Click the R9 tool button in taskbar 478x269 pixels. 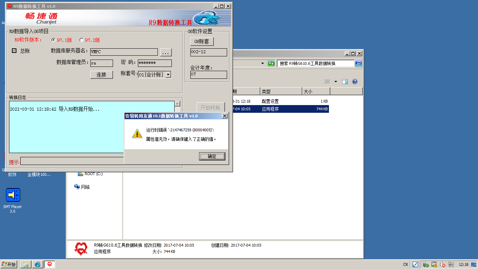(49, 264)
